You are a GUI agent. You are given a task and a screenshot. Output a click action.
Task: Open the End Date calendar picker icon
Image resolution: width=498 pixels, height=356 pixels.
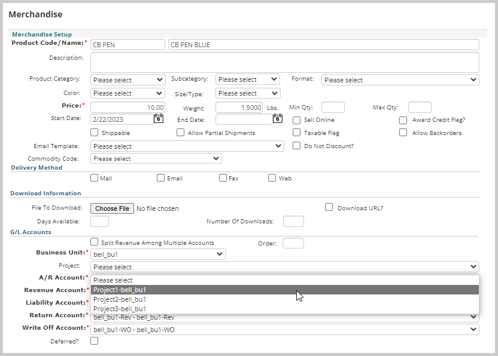(278, 118)
